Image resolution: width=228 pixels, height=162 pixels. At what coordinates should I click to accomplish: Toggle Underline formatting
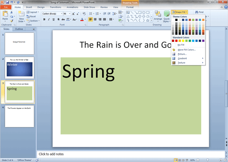[53, 19]
